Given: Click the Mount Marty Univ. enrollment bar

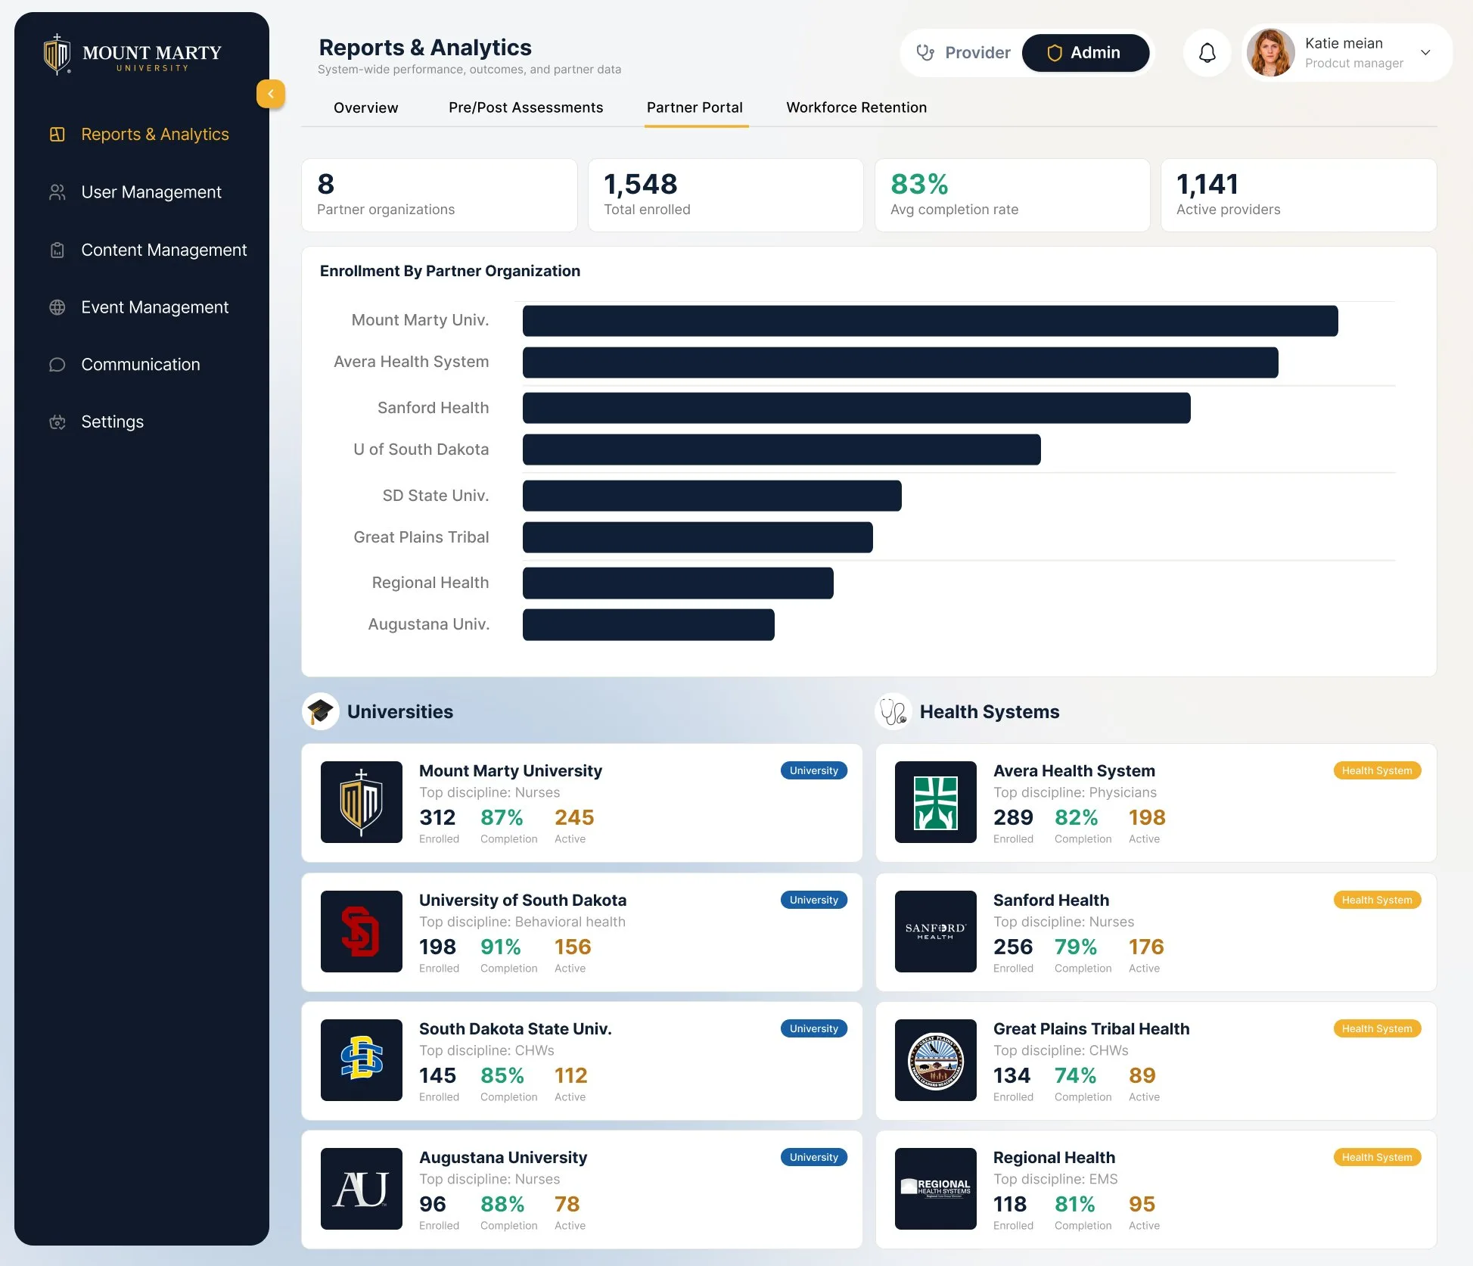Looking at the screenshot, I should (931, 321).
